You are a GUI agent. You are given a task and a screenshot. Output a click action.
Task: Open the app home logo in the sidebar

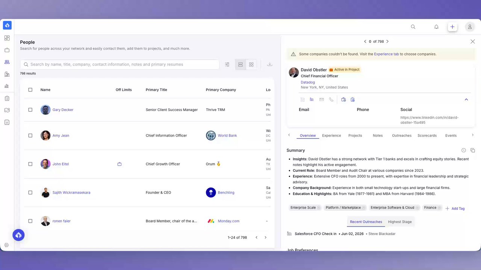(x=7, y=25)
